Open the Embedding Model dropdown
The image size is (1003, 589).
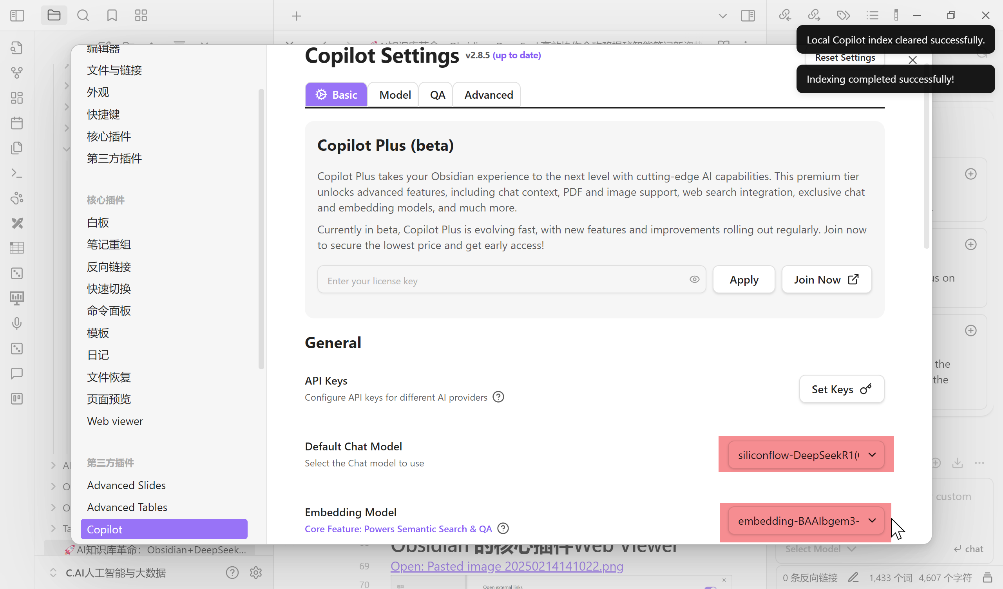[x=806, y=520]
